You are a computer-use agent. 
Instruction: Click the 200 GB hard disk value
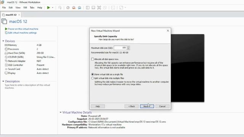(40, 53)
